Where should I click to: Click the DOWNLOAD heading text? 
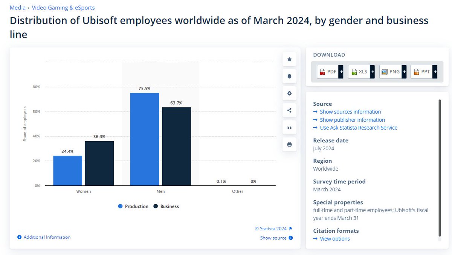click(329, 55)
